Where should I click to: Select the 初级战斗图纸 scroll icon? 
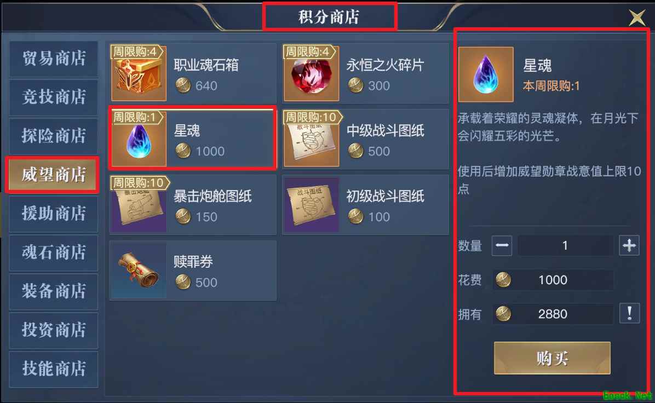311,205
